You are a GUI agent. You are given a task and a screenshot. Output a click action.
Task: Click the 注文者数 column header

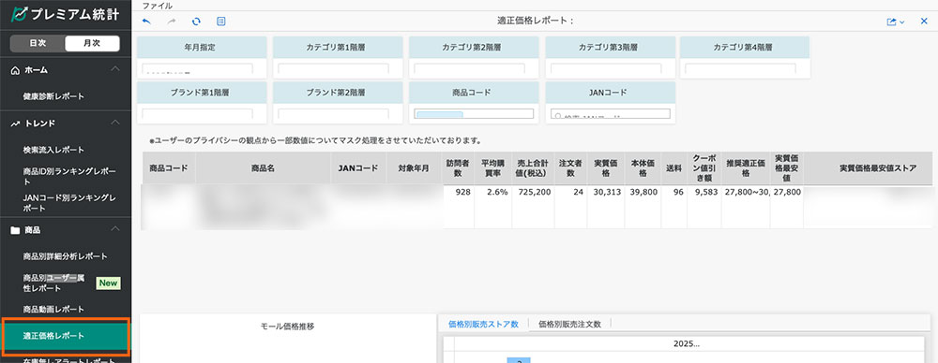(x=570, y=168)
